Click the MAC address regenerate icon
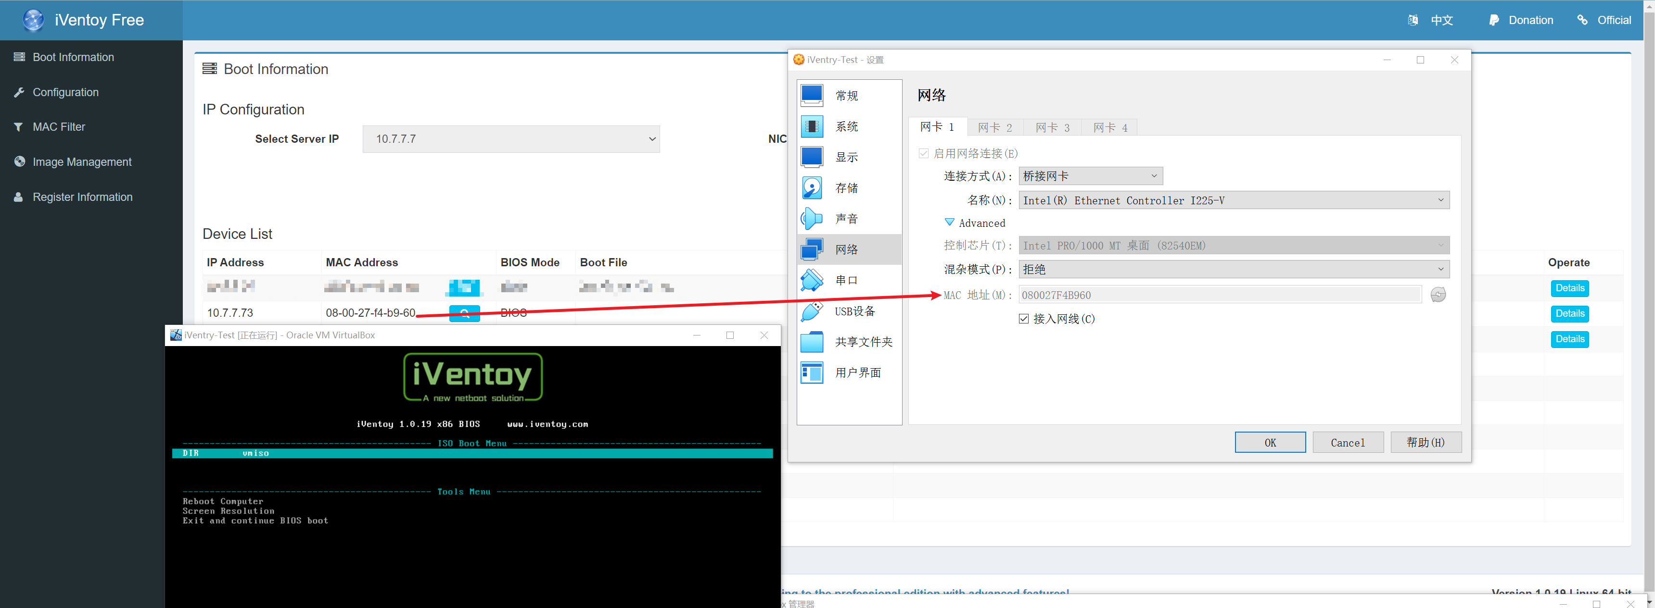The height and width of the screenshot is (608, 1655). click(1439, 294)
